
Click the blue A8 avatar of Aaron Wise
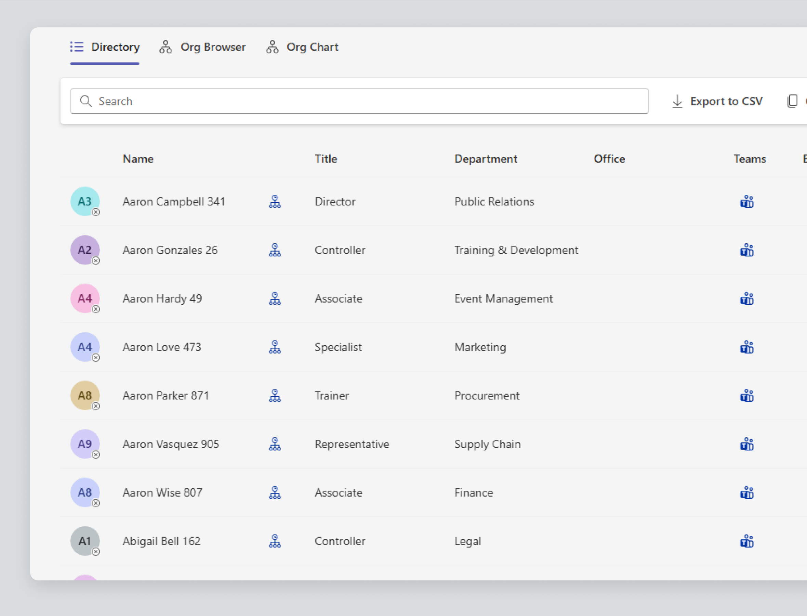(85, 492)
